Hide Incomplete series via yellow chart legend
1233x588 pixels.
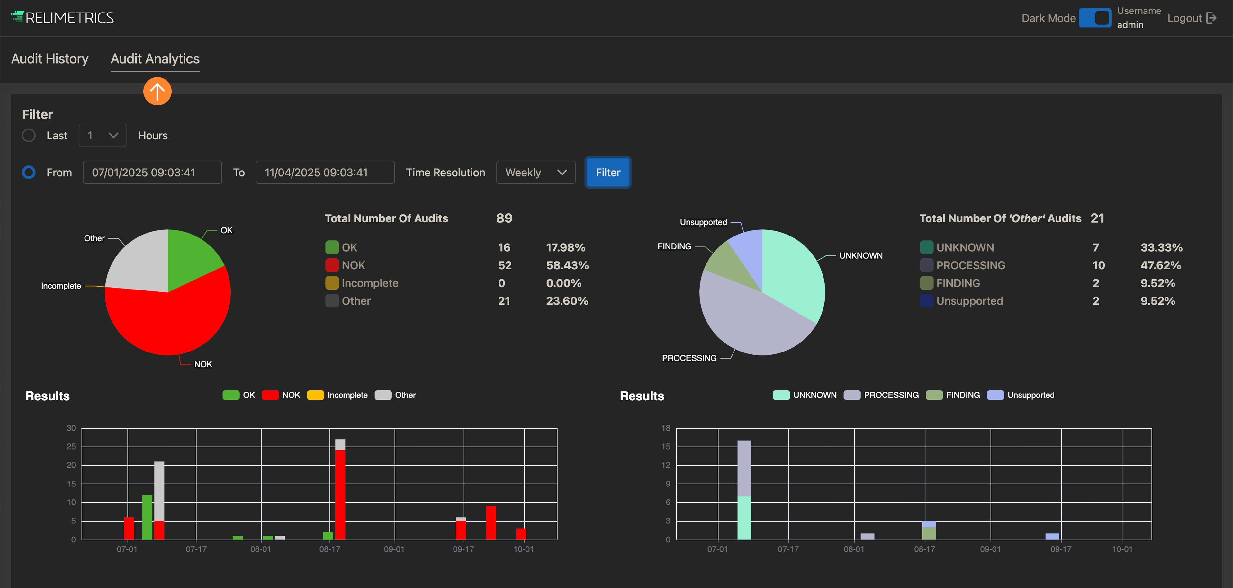point(315,395)
